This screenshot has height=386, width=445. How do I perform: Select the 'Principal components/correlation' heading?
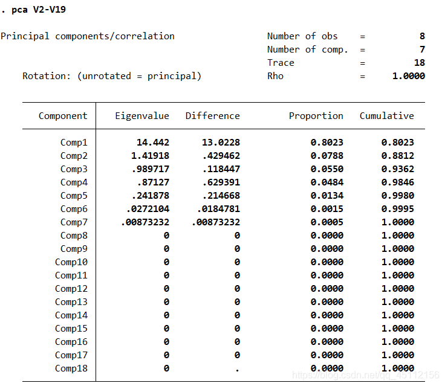(x=88, y=37)
